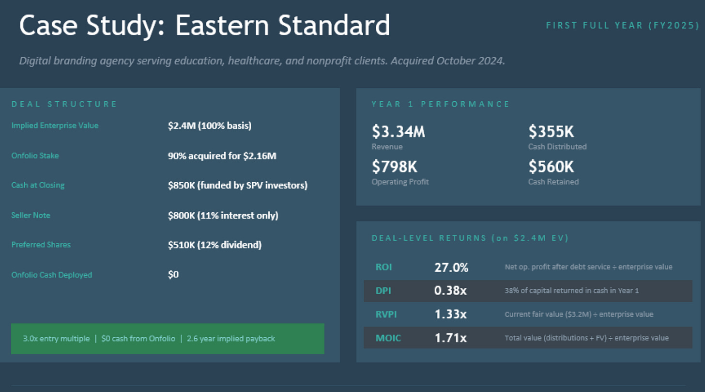Click the 'Total value (distributions + FV)' description

pyautogui.click(x=586, y=338)
